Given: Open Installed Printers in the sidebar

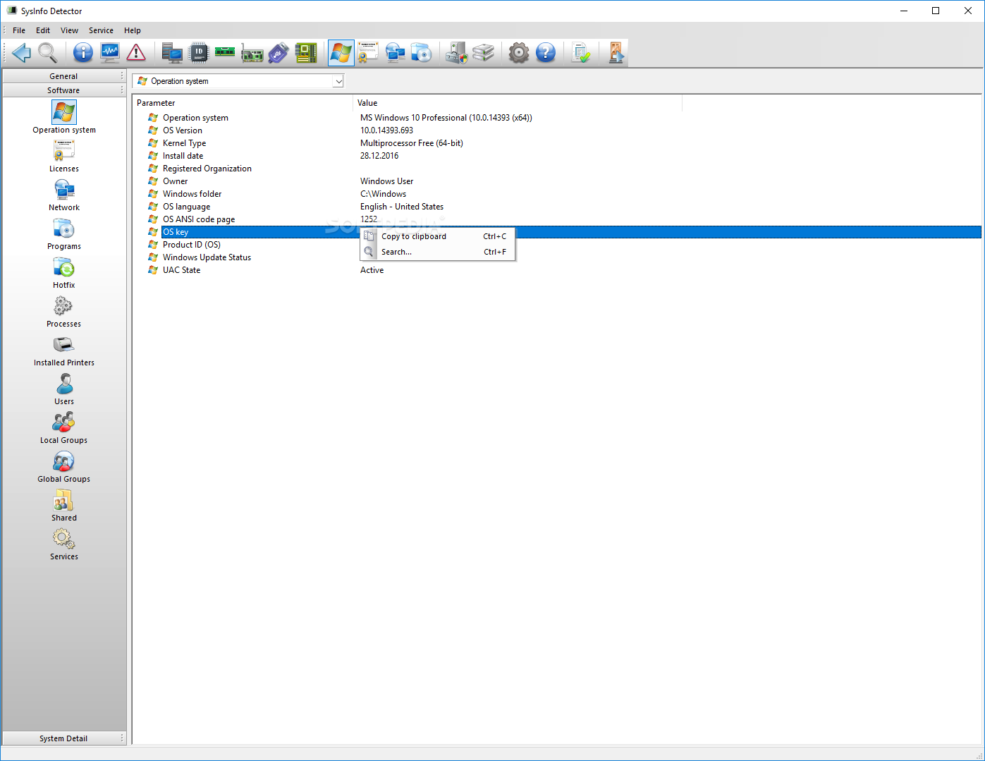Looking at the screenshot, I should pyautogui.click(x=64, y=350).
